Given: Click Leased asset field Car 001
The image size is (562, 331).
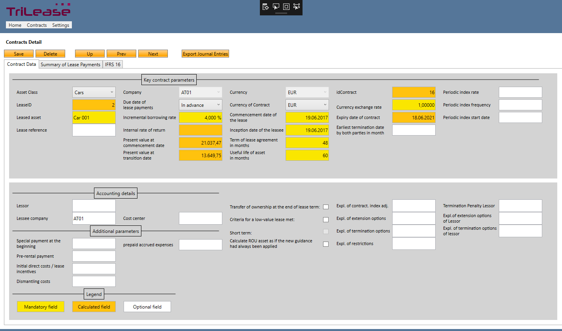Looking at the screenshot, I should [94, 117].
